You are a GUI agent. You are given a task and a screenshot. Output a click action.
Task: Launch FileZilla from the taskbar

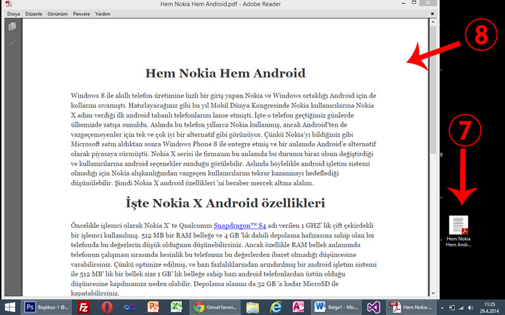83,307
